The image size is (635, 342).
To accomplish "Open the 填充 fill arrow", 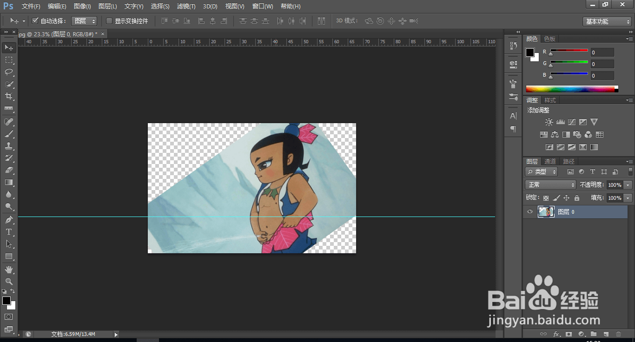I will point(628,198).
